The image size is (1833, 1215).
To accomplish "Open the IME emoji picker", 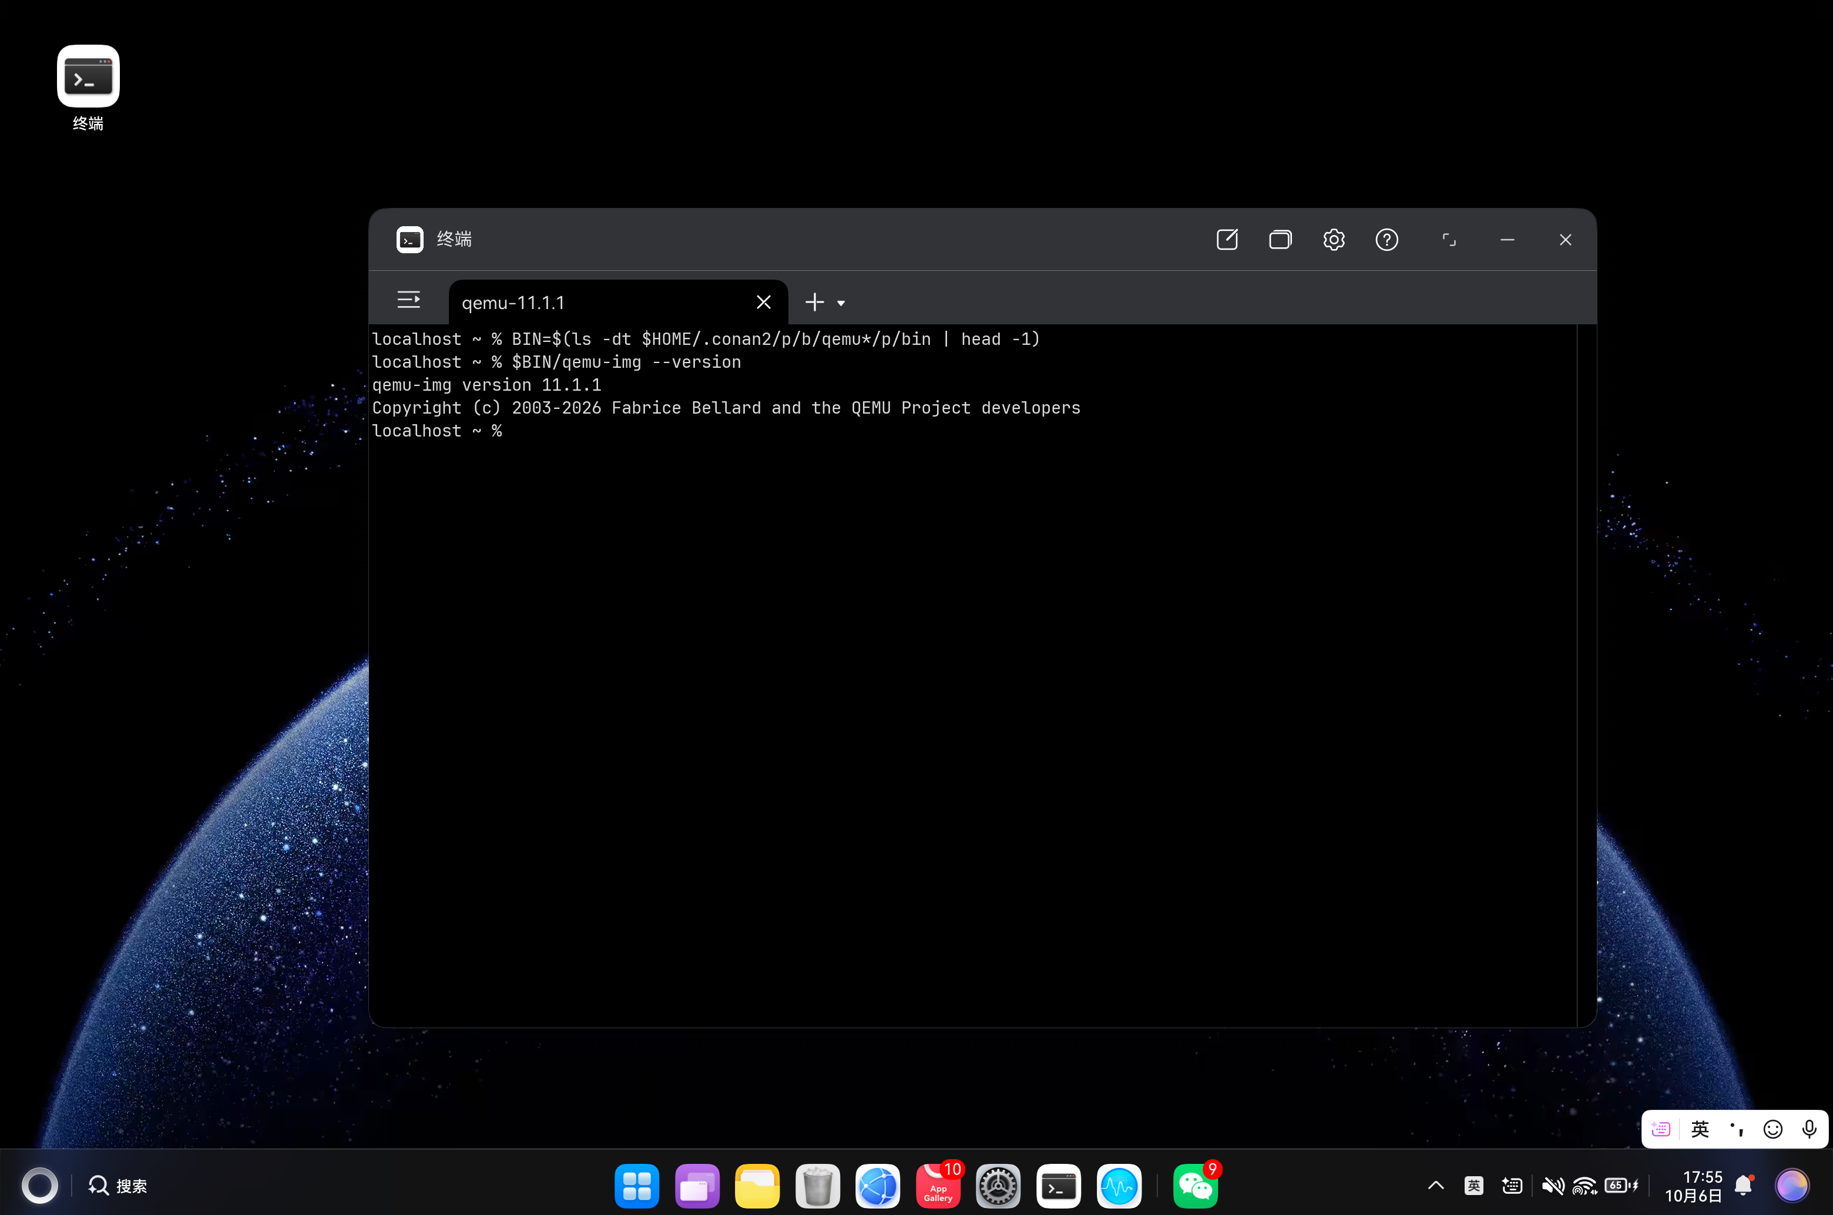I will pos(1772,1129).
